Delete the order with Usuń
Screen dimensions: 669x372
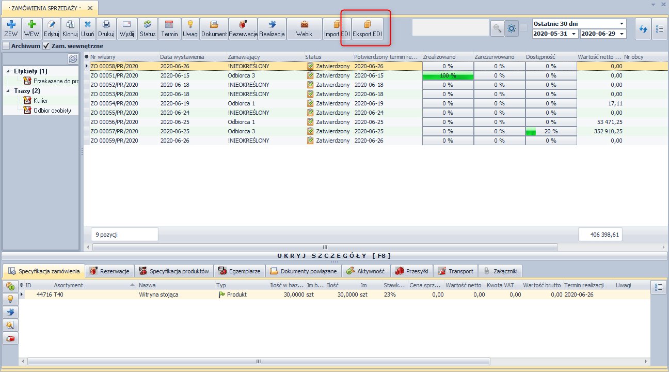click(x=88, y=28)
